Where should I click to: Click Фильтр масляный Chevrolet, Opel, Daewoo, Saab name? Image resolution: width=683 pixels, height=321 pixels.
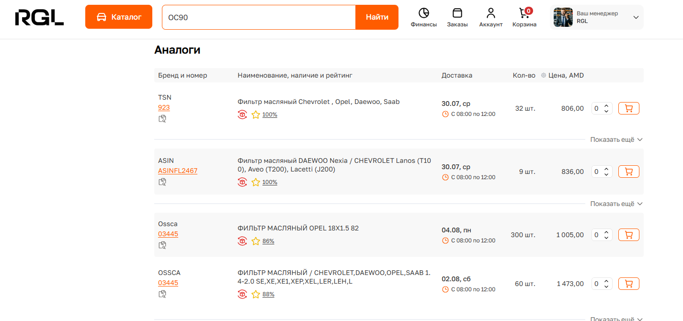click(x=319, y=102)
